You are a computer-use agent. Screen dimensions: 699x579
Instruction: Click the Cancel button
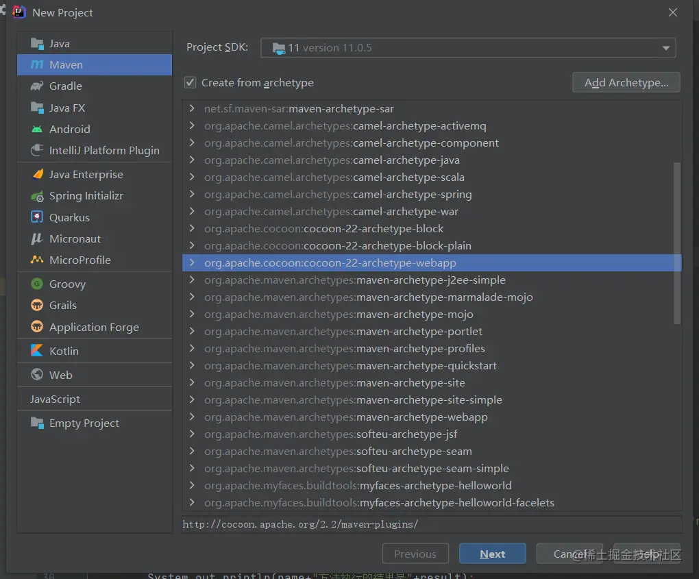click(569, 554)
